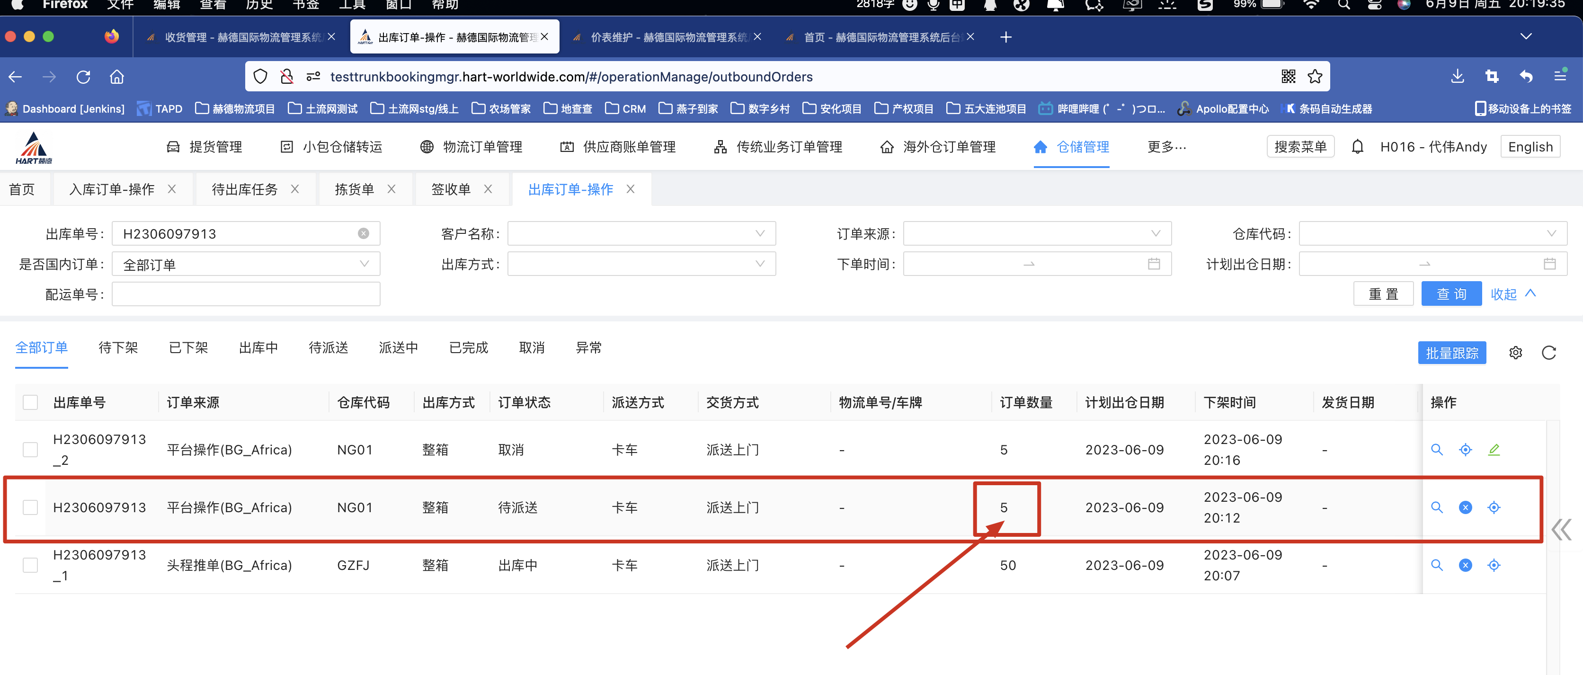
Task: Expand side panel with double-chevron arrow
Action: click(1561, 529)
